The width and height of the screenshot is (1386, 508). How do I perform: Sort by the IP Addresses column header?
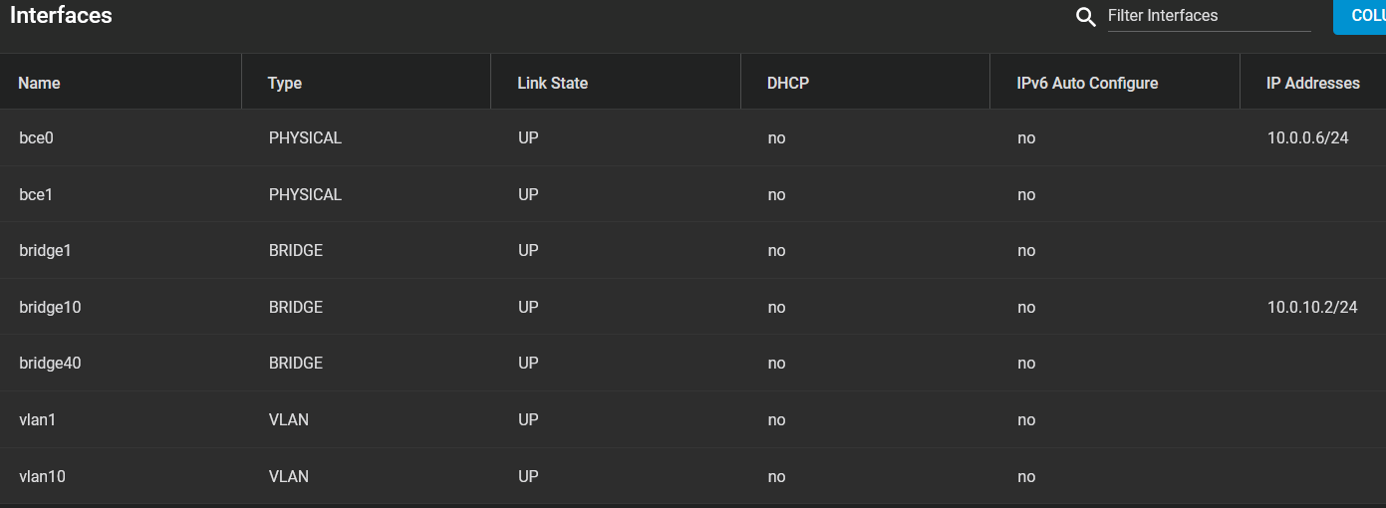[x=1313, y=83]
